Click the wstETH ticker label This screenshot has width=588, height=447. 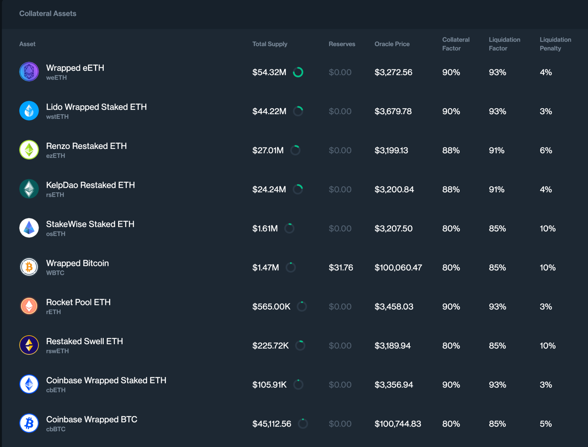point(57,117)
